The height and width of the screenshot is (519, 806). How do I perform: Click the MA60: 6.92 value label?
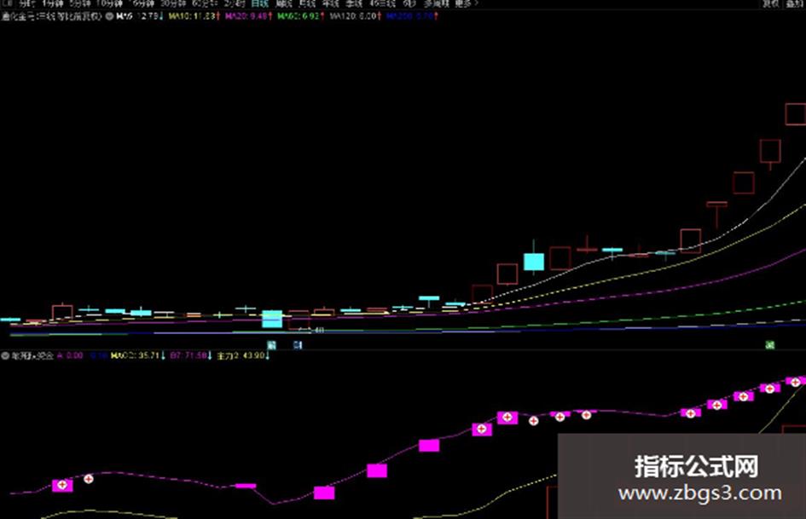[301, 16]
